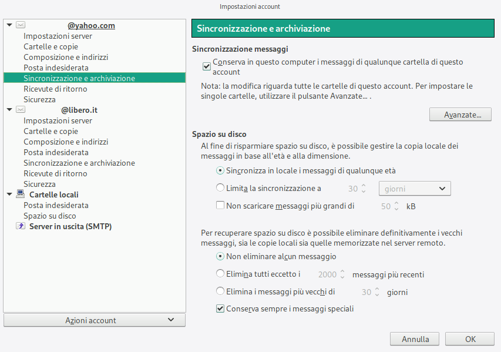Image resolution: width=501 pixels, height=352 pixels.
Task: Open Posta indesiderata under libero.it
Action: pos(56,153)
